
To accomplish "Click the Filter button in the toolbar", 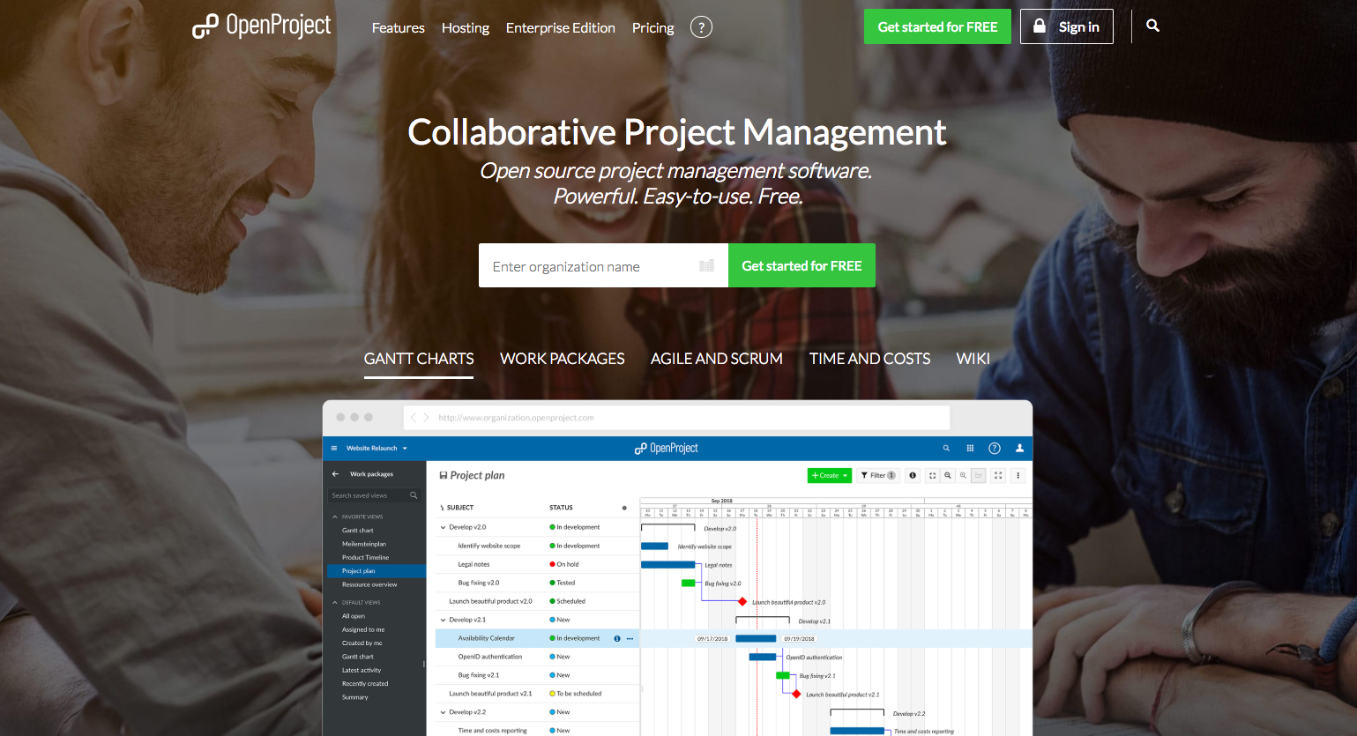I will (877, 475).
